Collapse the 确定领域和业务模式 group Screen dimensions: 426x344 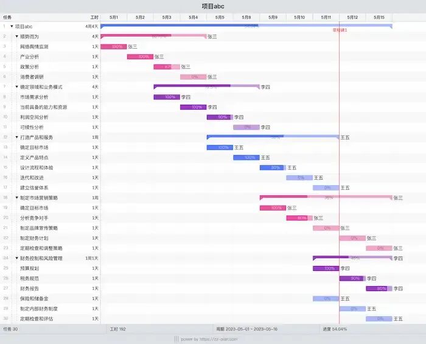pyautogui.click(x=17, y=86)
